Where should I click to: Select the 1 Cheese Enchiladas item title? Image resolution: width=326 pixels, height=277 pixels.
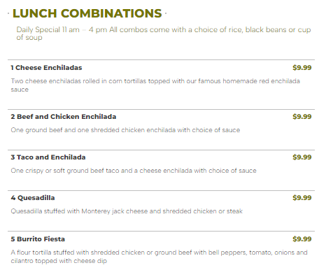(46, 68)
